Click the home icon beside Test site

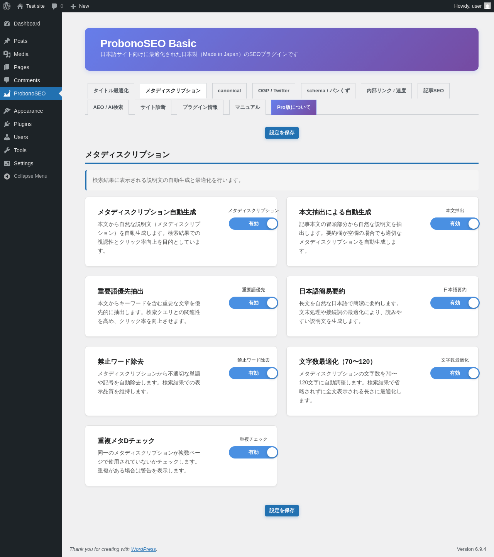click(20, 6)
